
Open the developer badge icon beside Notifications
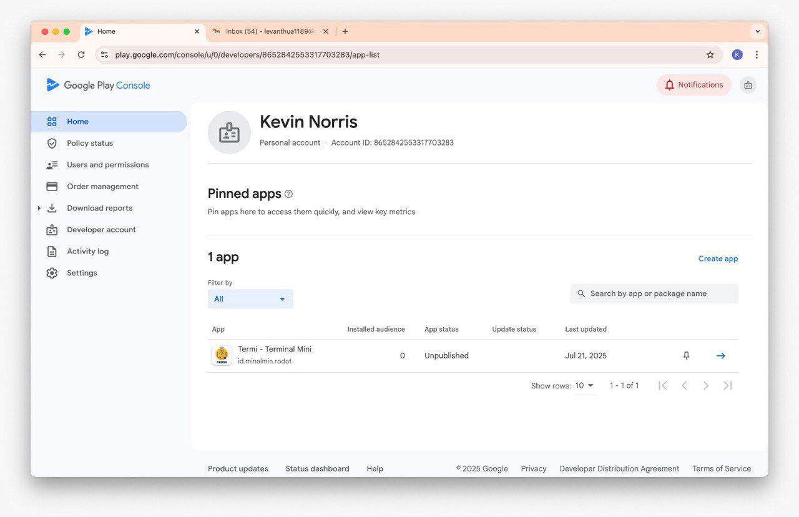tap(748, 85)
